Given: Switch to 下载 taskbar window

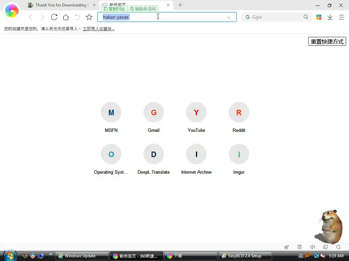Looking at the screenshot, I should [191, 256].
